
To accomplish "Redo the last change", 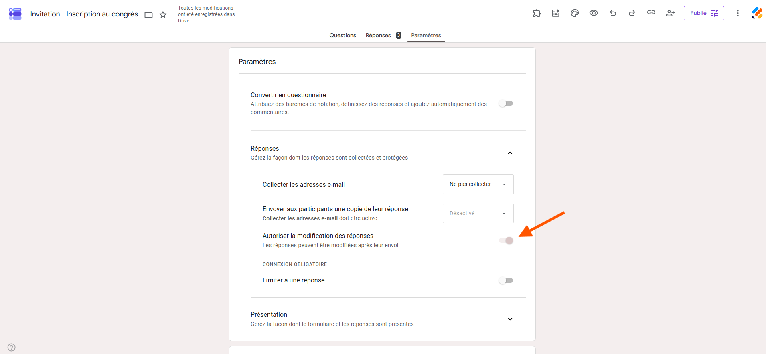I will [x=632, y=13].
